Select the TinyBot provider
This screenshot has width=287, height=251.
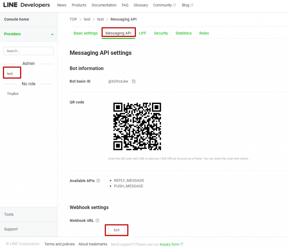point(13,94)
